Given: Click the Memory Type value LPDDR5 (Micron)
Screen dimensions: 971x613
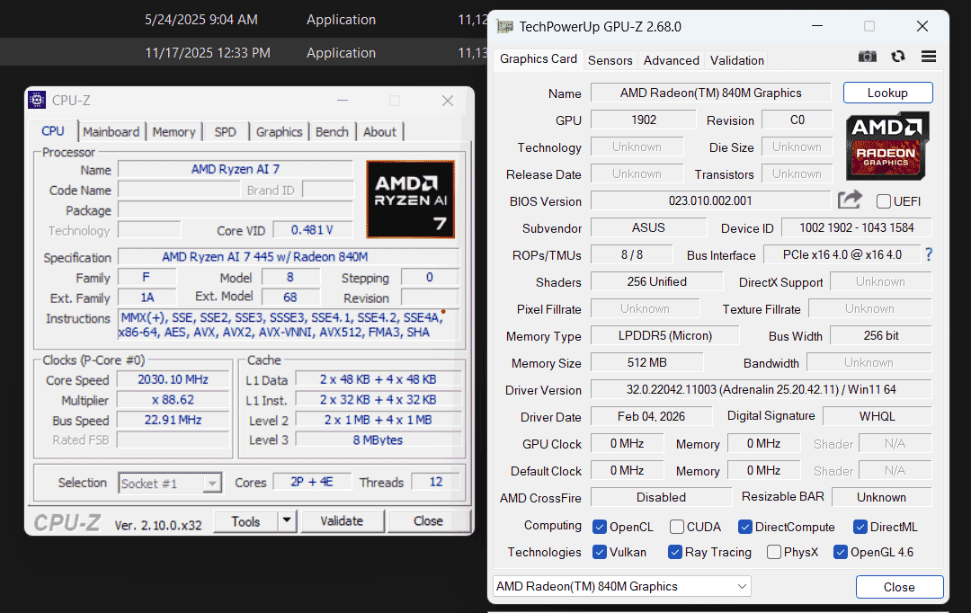Looking at the screenshot, I should tap(665, 335).
